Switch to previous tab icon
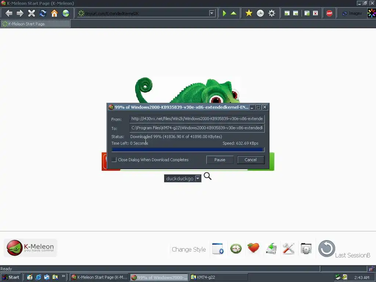The image size is (376, 282). tap(287, 14)
